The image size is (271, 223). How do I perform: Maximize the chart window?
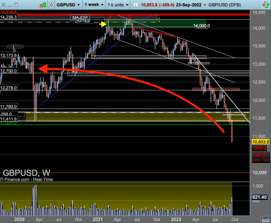click(16, 5)
